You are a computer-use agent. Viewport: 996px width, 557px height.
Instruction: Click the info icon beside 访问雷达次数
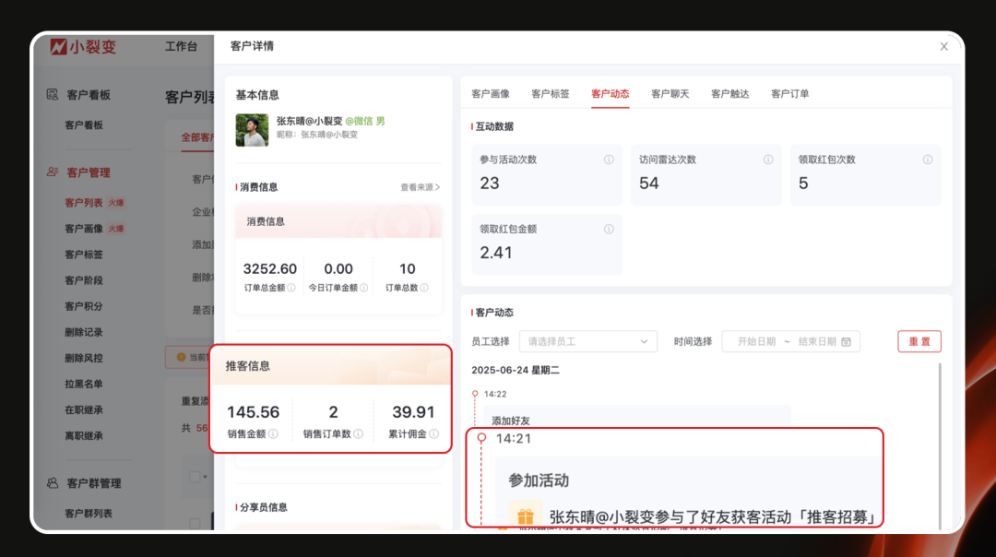pyautogui.click(x=768, y=160)
